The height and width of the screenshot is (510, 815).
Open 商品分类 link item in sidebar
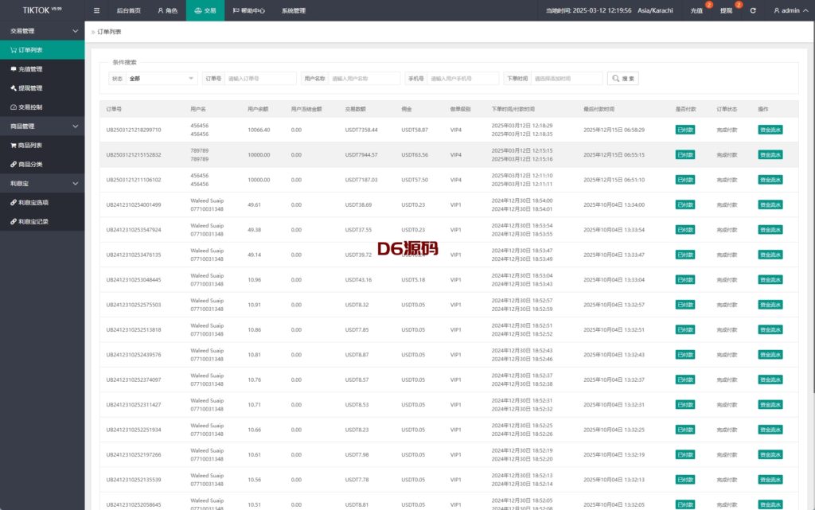(x=42, y=164)
